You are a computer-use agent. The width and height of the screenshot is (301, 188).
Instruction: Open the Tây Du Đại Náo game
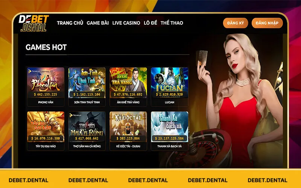pos(46,127)
